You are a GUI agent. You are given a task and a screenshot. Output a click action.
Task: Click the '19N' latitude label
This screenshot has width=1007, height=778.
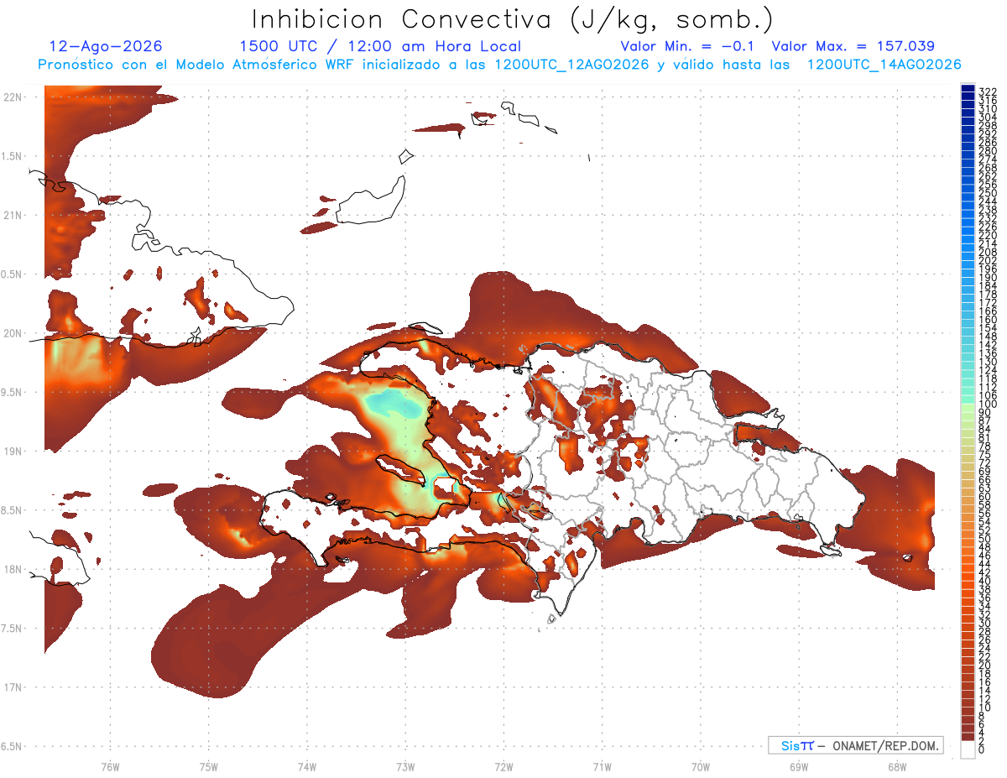(12, 451)
